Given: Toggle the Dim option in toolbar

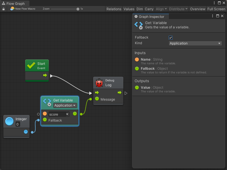Looking at the screenshot, I should coord(140,9).
